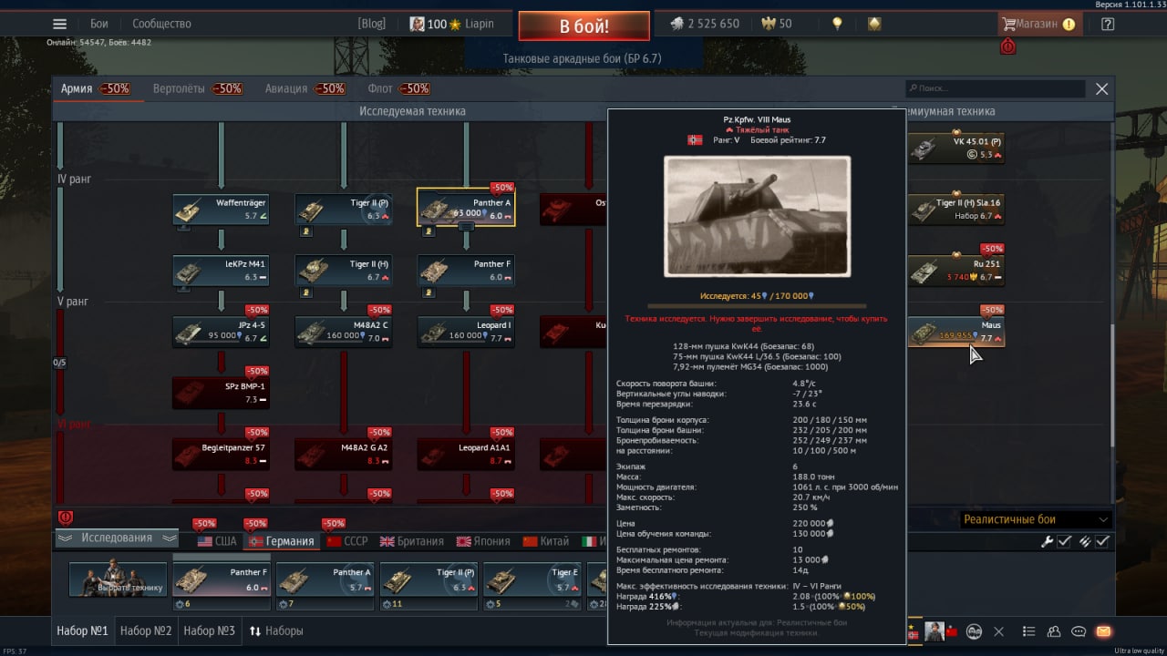Switch to preset Набор №1
Image resolution: width=1167 pixels, height=656 pixels.
(x=82, y=630)
